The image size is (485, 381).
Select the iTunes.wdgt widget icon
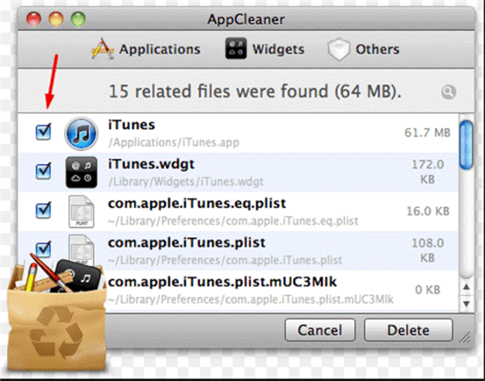pyautogui.click(x=82, y=172)
